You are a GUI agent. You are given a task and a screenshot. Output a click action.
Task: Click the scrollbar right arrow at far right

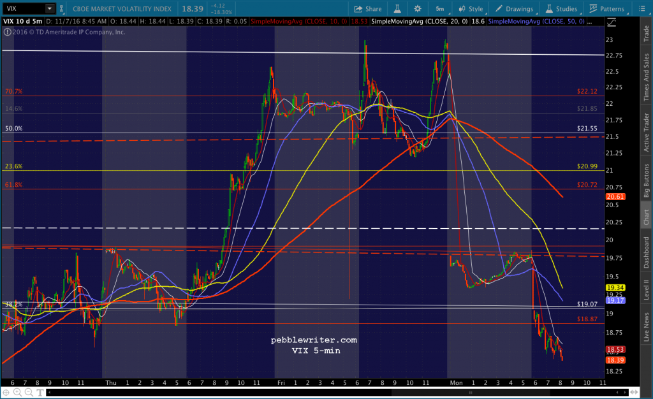625,392
